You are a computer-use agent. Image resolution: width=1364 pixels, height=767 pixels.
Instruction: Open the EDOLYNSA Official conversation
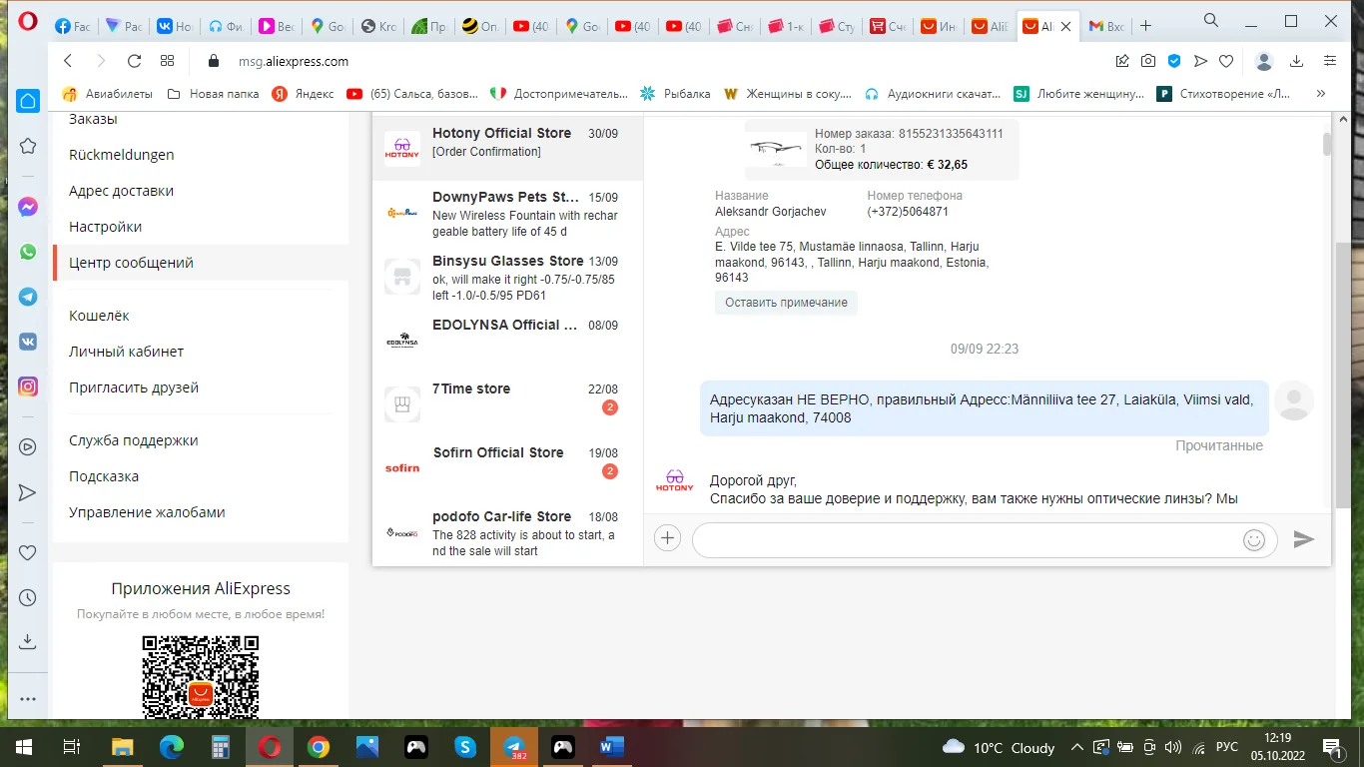pyautogui.click(x=507, y=340)
